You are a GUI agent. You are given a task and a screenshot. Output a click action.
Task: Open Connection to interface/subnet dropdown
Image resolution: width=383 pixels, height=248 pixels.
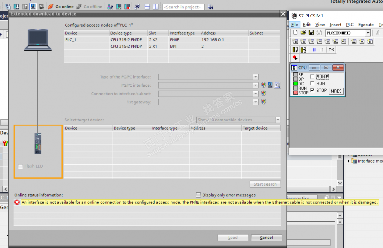click(255, 94)
